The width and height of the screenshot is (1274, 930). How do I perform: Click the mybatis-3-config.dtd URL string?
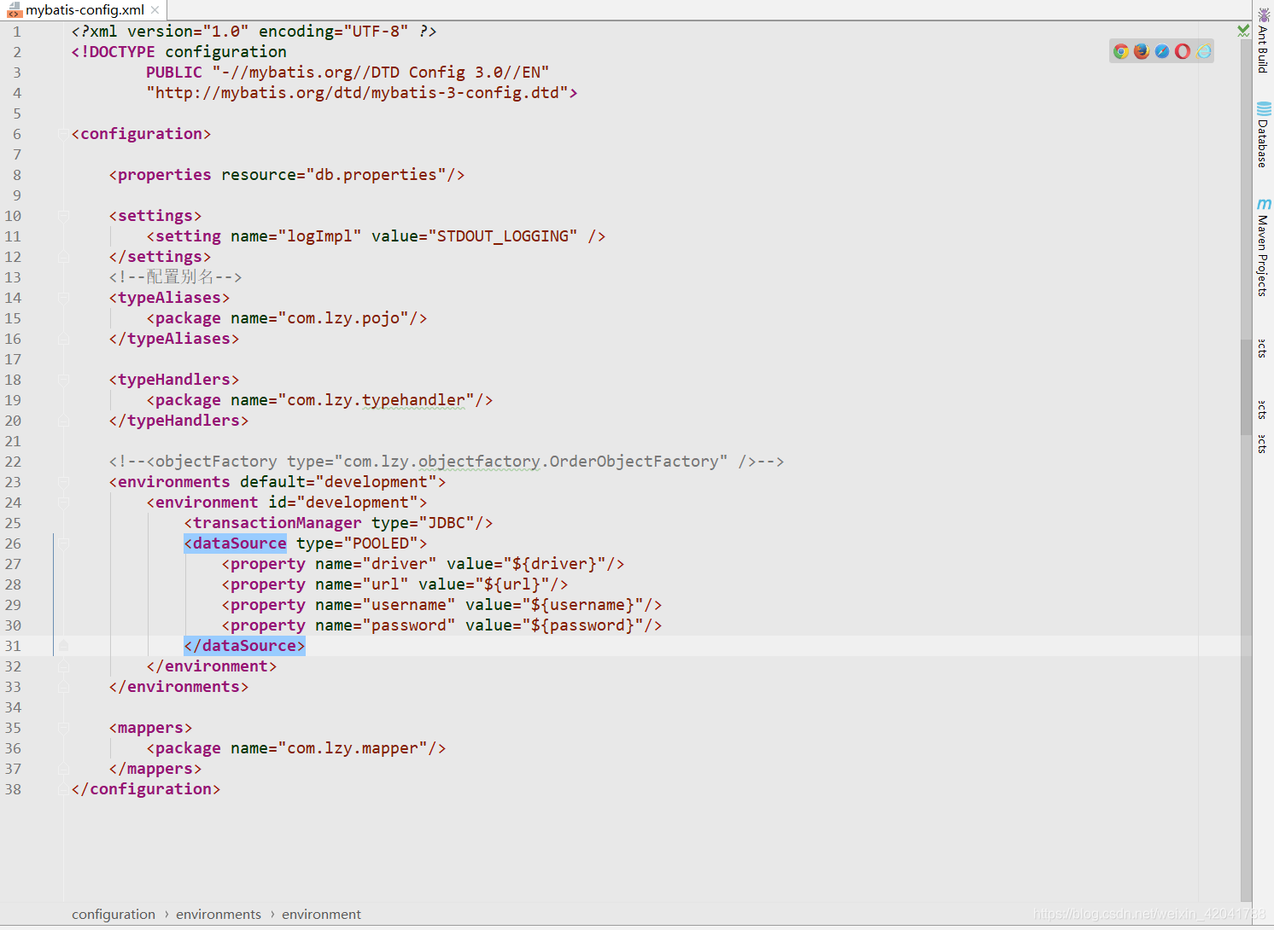pos(357,93)
